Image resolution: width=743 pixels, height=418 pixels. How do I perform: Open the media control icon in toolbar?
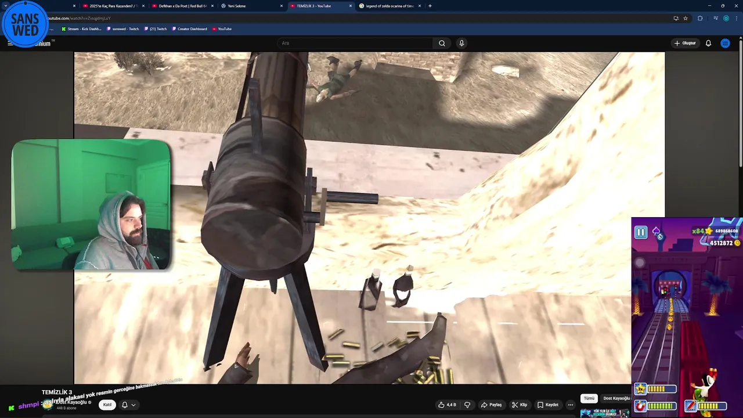(x=716, y=18)
